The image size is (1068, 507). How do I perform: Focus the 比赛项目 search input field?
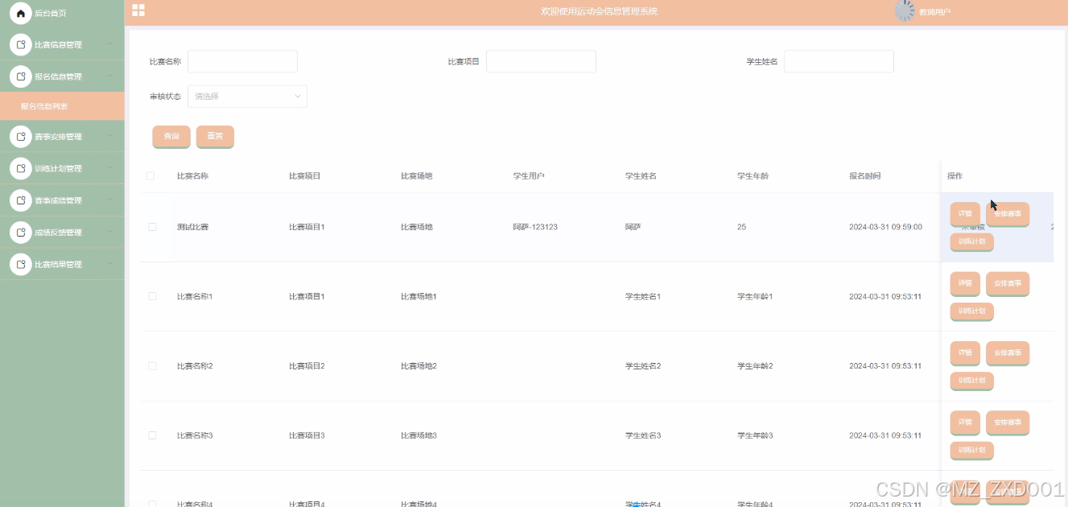tap(541, 61)
